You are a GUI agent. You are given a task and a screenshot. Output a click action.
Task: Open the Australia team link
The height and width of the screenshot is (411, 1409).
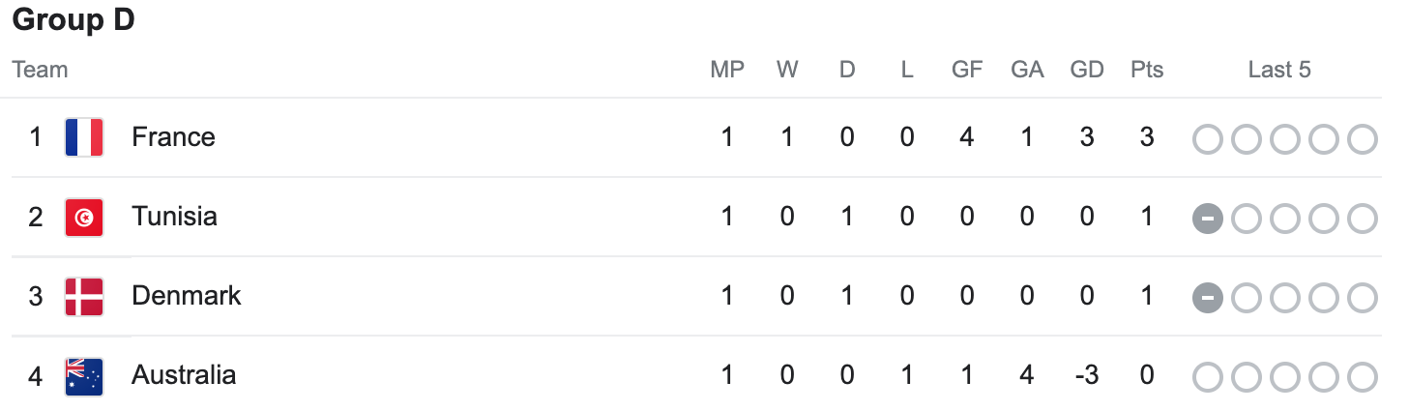click(184, 375)
